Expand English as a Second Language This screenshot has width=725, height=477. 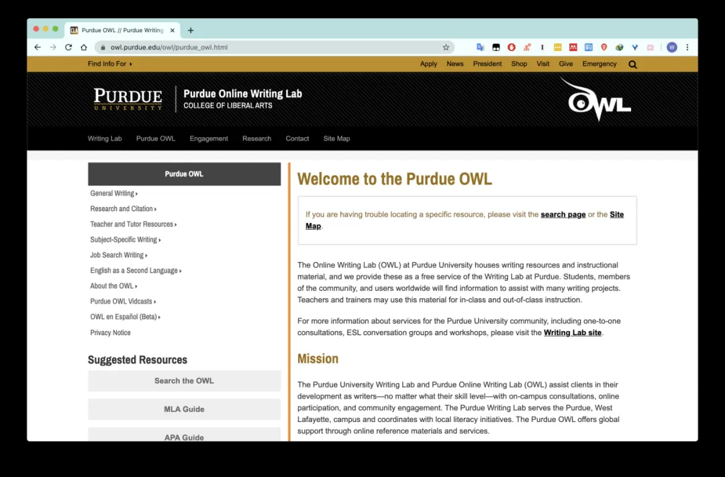point(136,271)
